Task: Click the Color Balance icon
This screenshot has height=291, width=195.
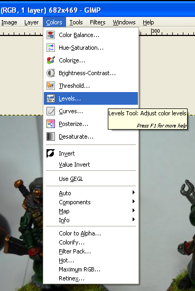Action: 51,35
